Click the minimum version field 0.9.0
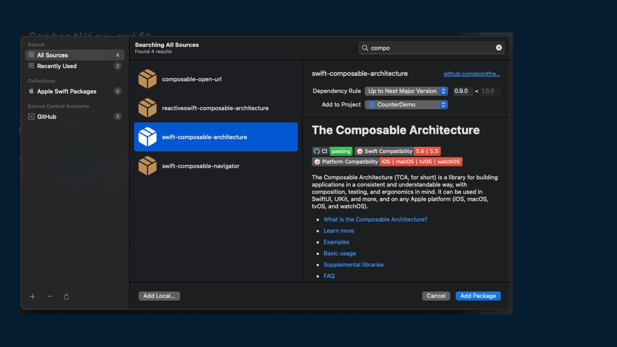Image resolution: width=617 pixels, height=347 pixels. [x=463, y=91]
